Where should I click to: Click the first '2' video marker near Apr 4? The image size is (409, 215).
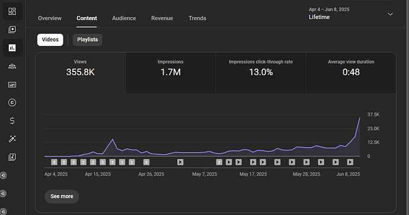54,162
